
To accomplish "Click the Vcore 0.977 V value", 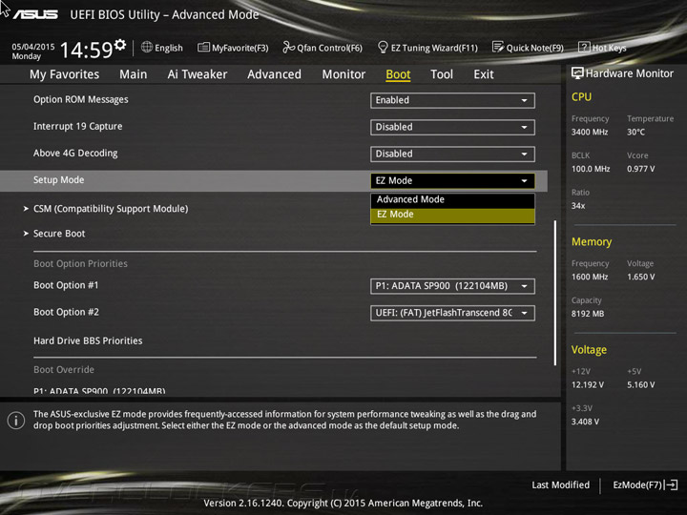I will (x=640, y=169).
